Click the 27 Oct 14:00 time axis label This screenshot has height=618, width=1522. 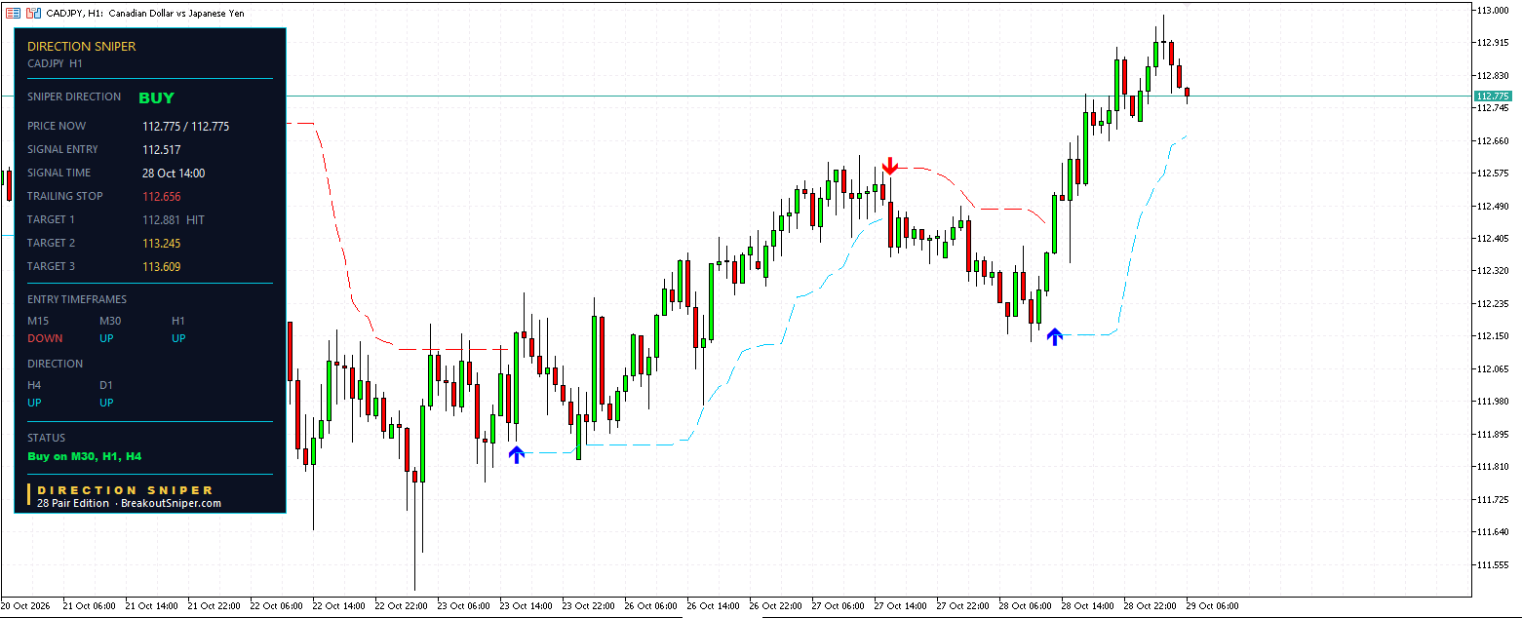click(901, 606)
